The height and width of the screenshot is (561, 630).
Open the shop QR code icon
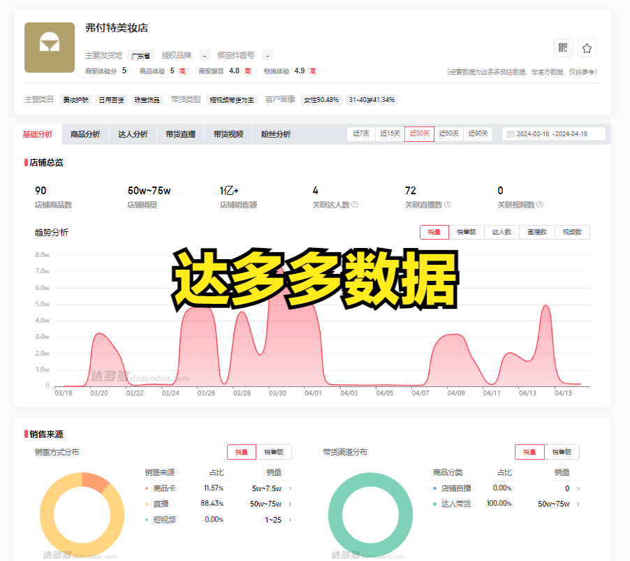click(563, 48)
